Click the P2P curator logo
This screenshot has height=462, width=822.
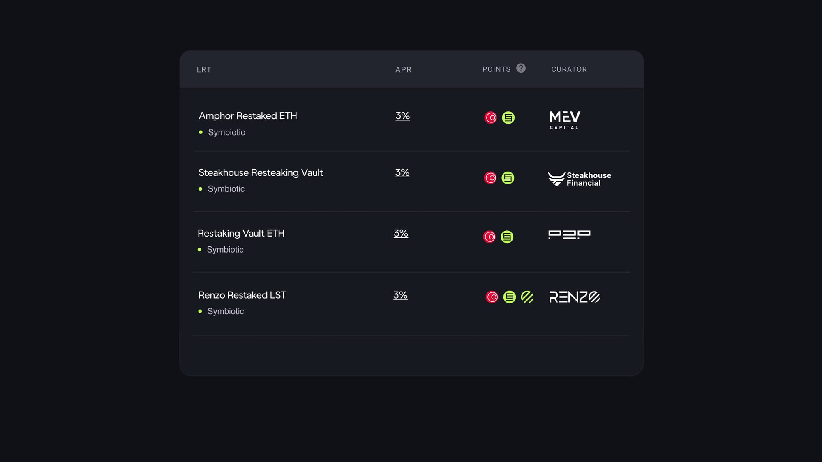click(569, 234)
